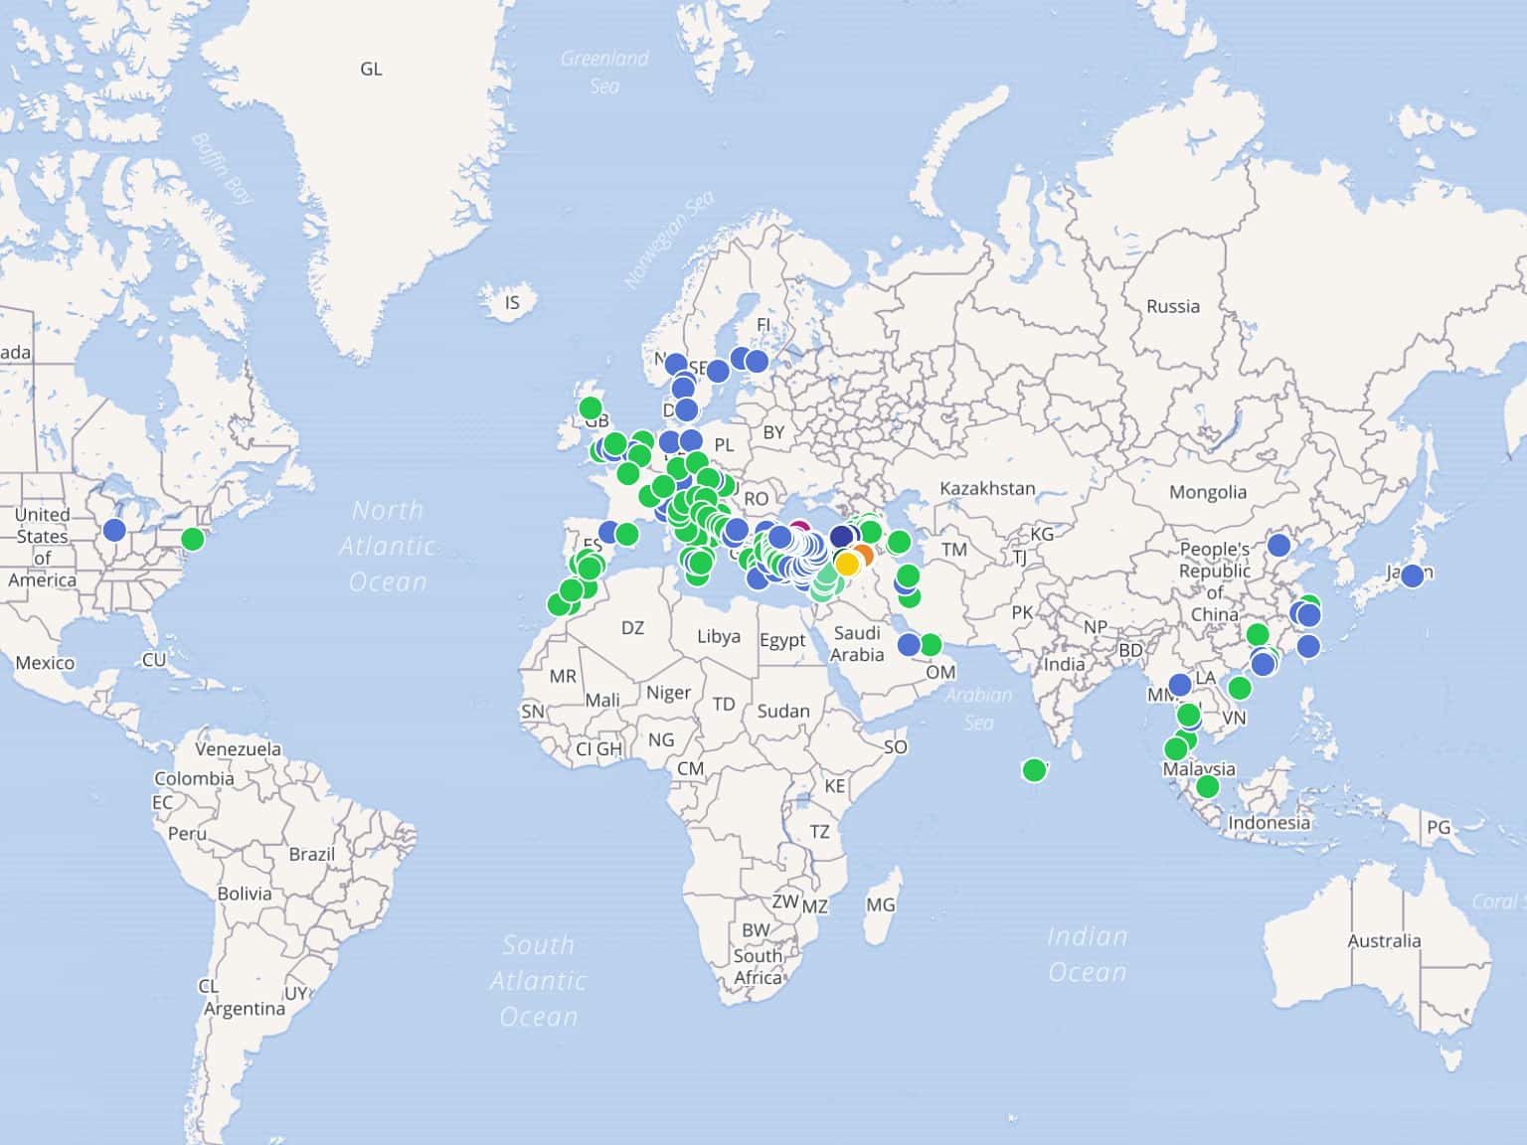1527x1145 pixels.
Task: Click the Kazakhstan country label
Action: (x=987, y=488)
